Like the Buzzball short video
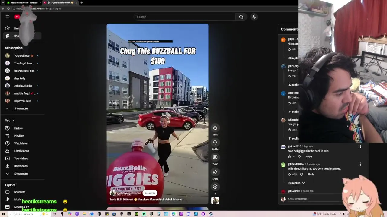 (215, 128)
